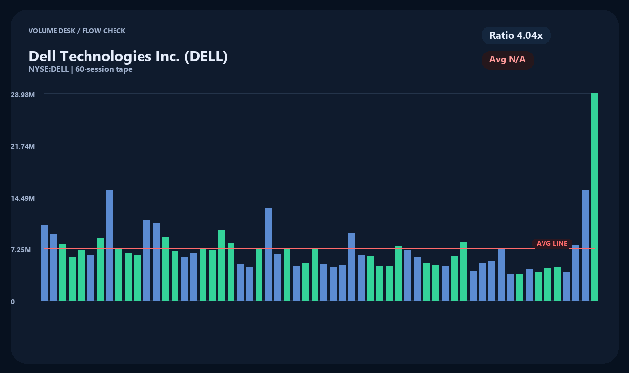Click the first blue bar on the left
The width and height of the screenshot is (629, 373).
click(x=44, y=263)
